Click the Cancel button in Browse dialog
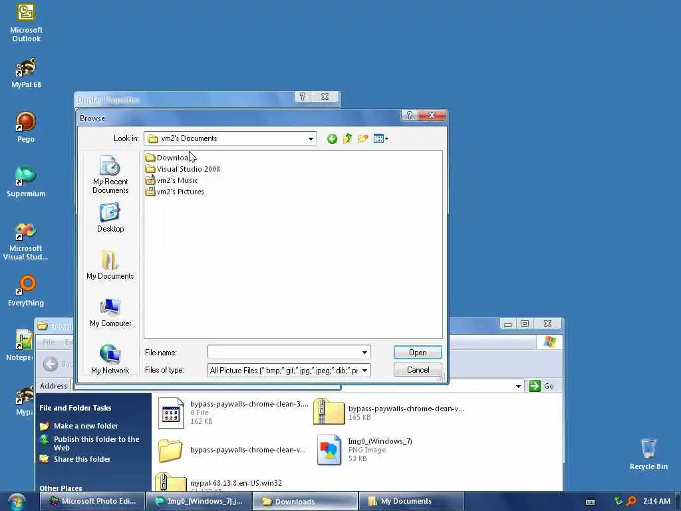The width and height of the screenshot is (681, 511). point(418,370)
